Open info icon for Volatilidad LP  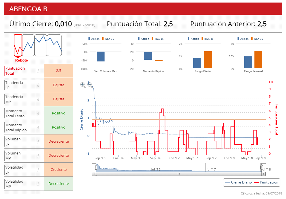pyautogui.click(x=38, y=170)
